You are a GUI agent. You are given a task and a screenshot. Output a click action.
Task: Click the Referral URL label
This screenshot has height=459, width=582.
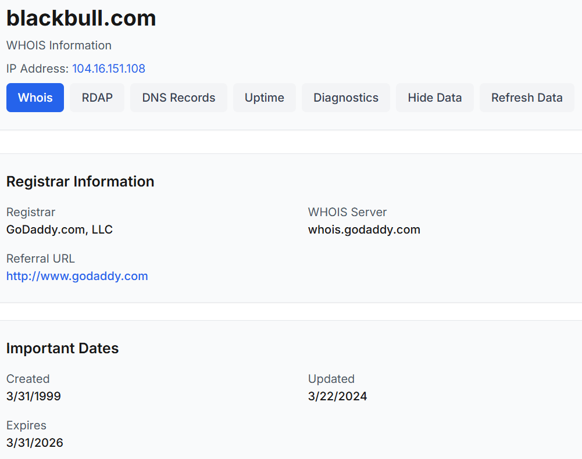(41, 259)
